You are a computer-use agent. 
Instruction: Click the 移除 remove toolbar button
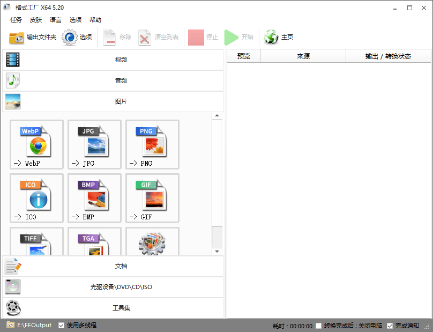pyautogui.click(x=117, y=37)
